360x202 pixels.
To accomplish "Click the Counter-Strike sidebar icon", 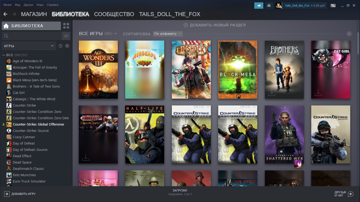I will click(9, 105).
